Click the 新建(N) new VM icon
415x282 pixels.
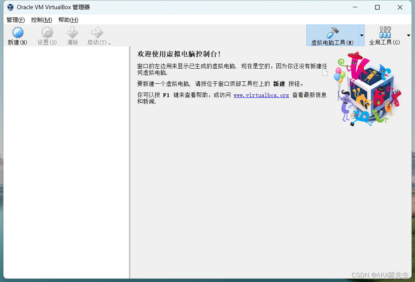pyautogui.click(x=18, y=33)
